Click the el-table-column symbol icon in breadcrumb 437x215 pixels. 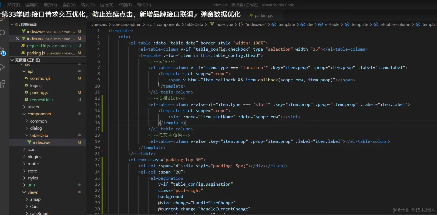click(376, 24)
